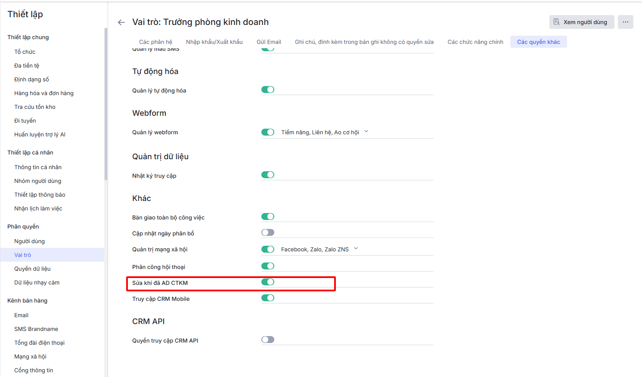Click the sidebar vertical scrollbar
The width and height of the screenshot is (642, 377).
pos(105,103)
